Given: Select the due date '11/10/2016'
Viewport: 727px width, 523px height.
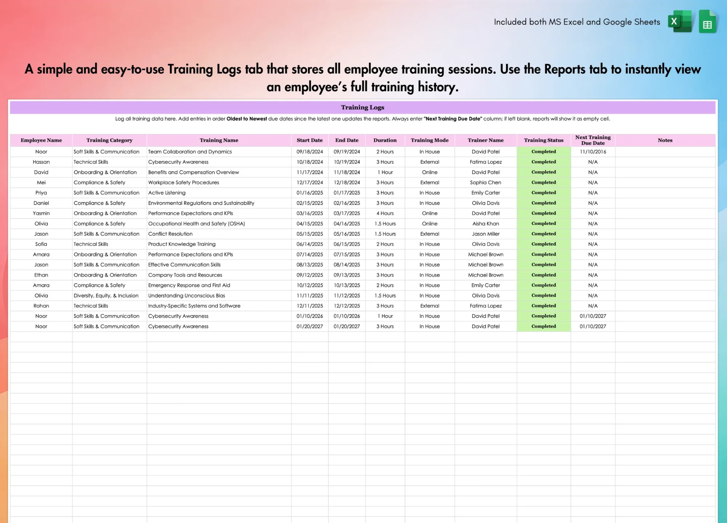Looking at the screenshot, I should point(593,152).
